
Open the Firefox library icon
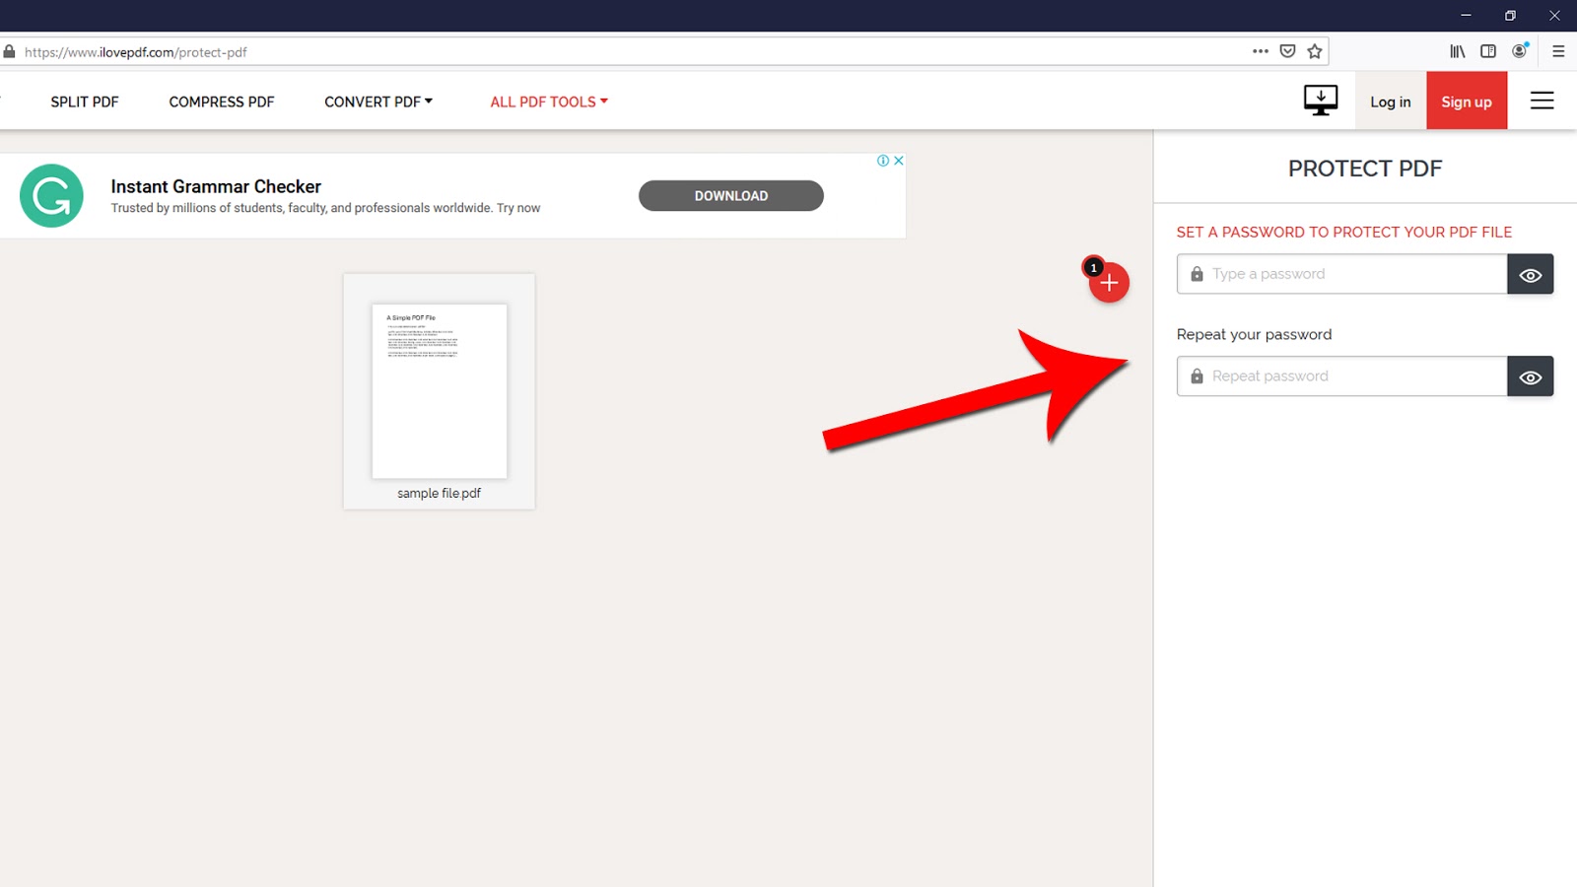[x=1456, y=51]
